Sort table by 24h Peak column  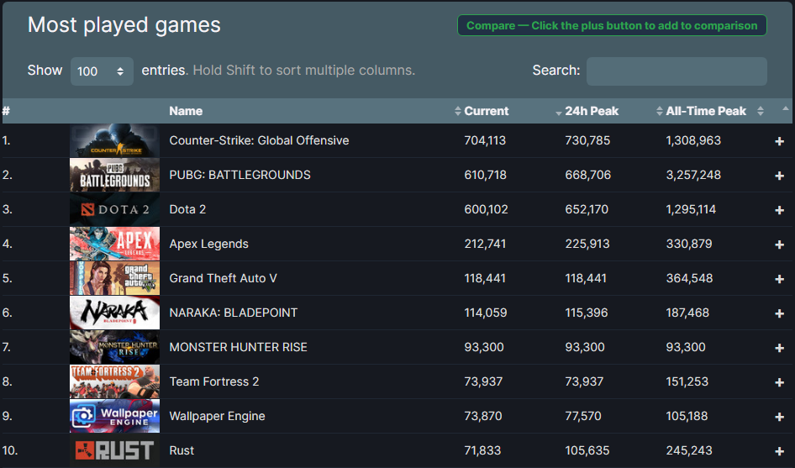coord(592,111)
